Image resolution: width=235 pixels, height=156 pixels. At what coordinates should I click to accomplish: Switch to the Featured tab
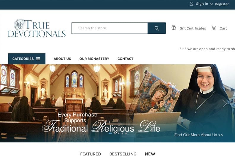(x=90, y=154)
